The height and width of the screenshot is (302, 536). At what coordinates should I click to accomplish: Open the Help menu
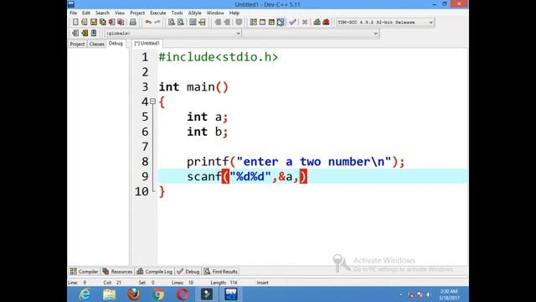[x=234, y=13]
